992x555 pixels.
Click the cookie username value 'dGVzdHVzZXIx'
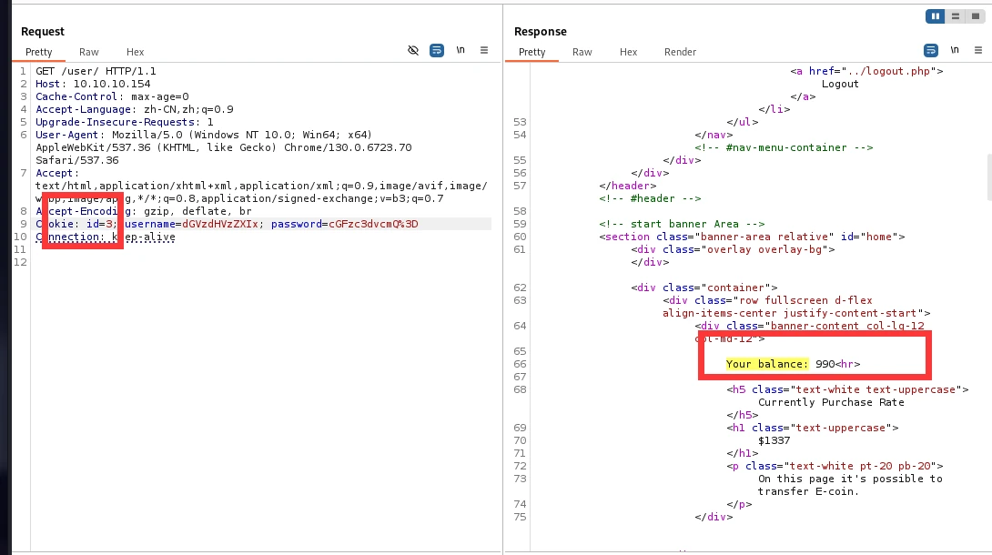(220, 224)
